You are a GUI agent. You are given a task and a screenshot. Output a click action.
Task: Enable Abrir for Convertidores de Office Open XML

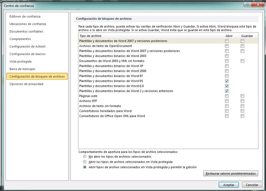tap(227, 116)
